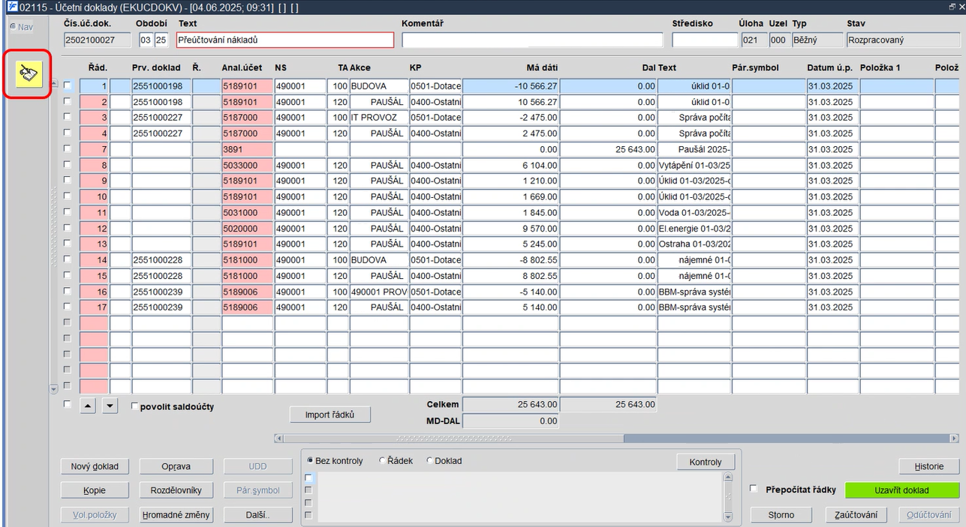Click the Storno button
This screenshot has width=966, height=527.
[781, 515]
